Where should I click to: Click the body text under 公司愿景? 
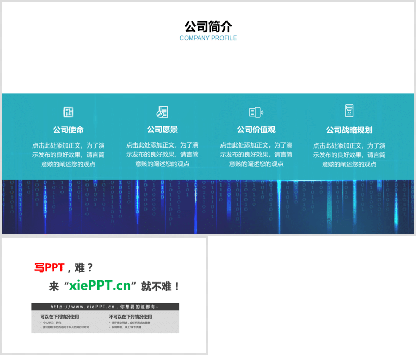tap(162, 154)
